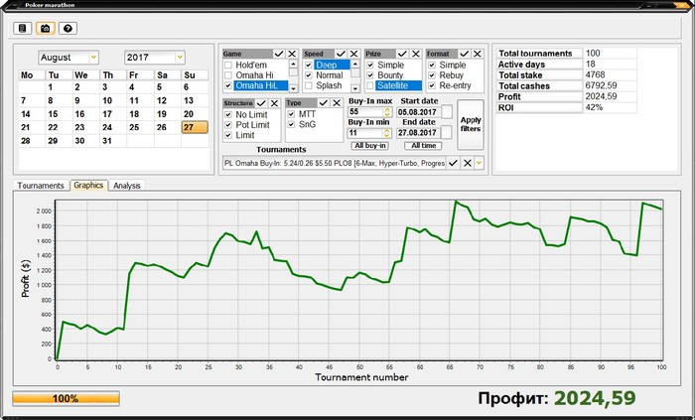Check all items in the Prize filter

(402, 54)
